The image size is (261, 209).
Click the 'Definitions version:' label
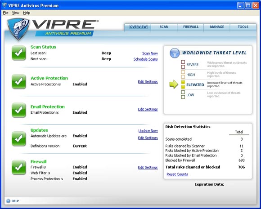click(x=45, y=146)
